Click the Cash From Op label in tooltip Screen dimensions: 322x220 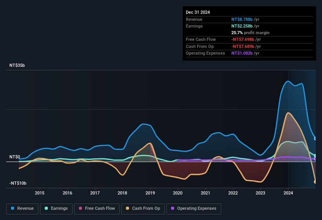click(200, 46)
